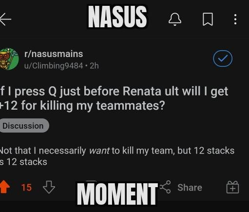
Task: Open post title about Renata ult
Action: pyautogui.click(x=114, y=98)
